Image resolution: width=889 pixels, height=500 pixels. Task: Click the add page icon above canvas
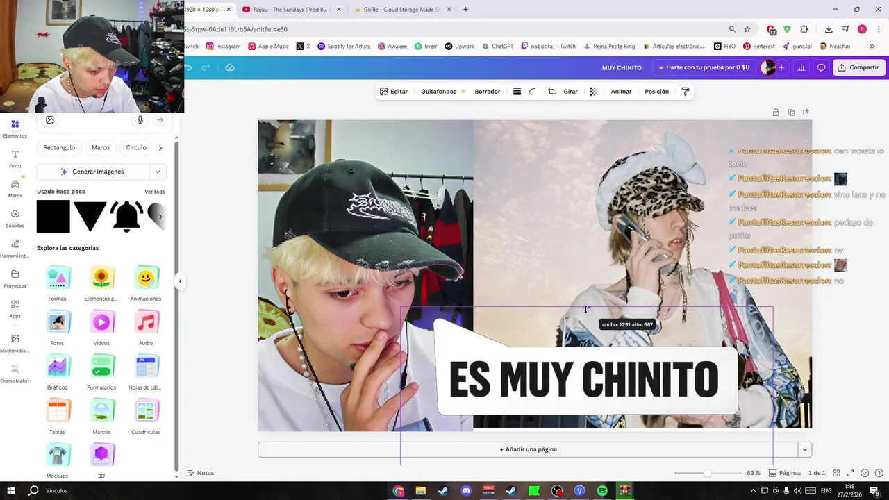806,112
